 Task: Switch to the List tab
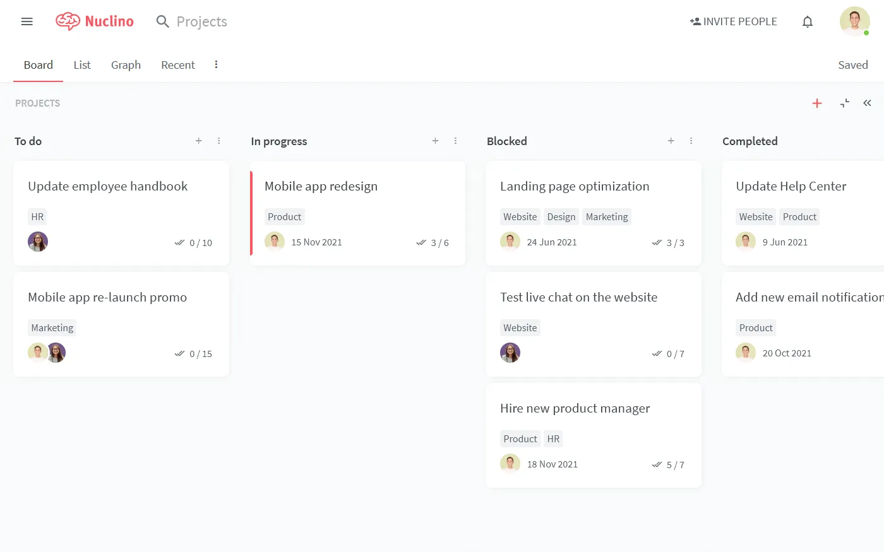tap(82, 65)
